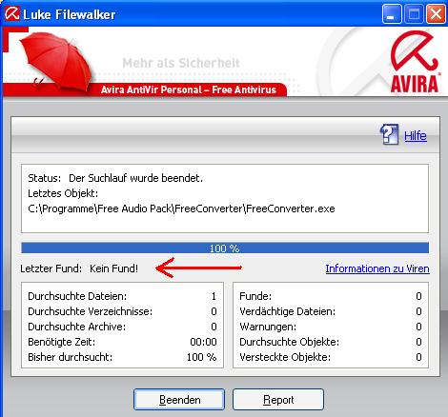
Task: Click the 'Durchsuchte Verzeichnisse:' label
Action: click(91, 311)
